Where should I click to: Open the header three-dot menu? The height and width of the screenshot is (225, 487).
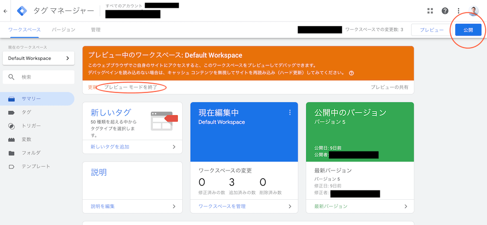coord(459,11)
